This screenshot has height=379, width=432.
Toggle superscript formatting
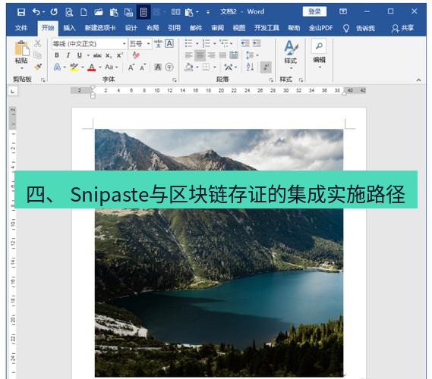(119, 55)
